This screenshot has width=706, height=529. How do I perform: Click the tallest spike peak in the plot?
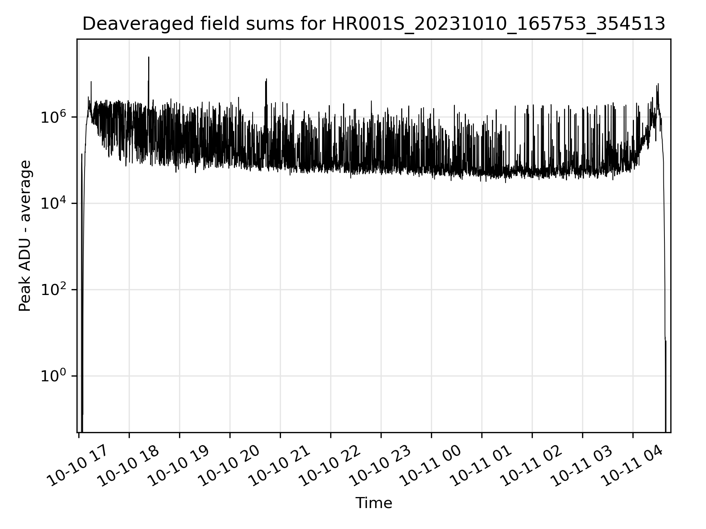[149, 57]
